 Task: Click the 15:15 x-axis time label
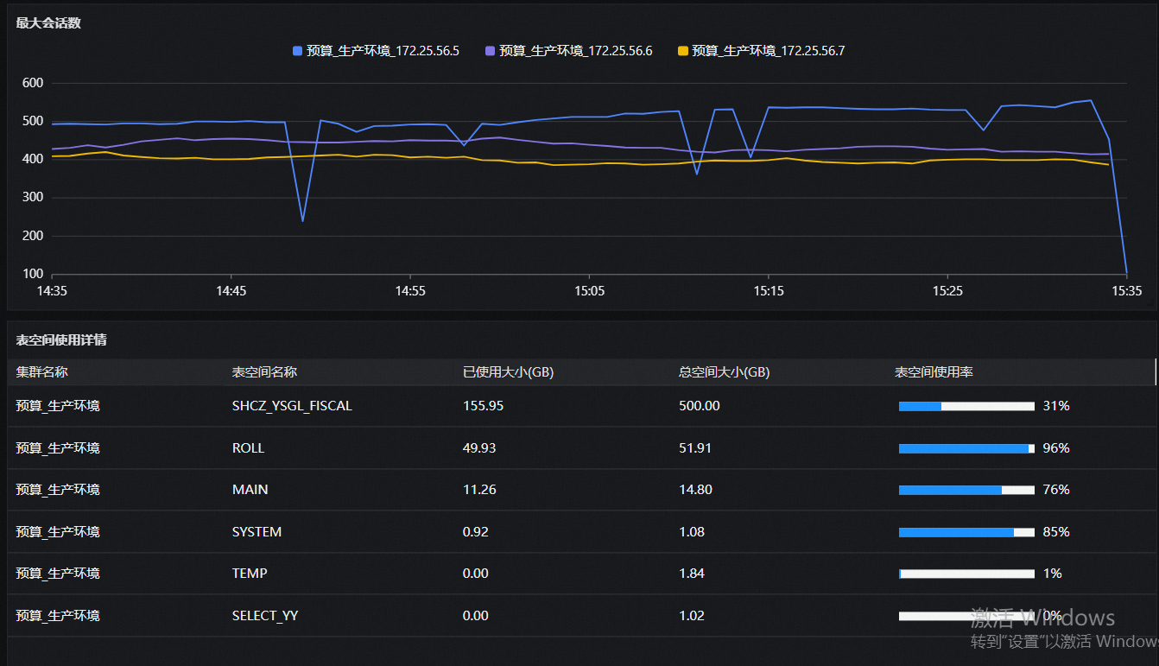click(x=769, y=291)
